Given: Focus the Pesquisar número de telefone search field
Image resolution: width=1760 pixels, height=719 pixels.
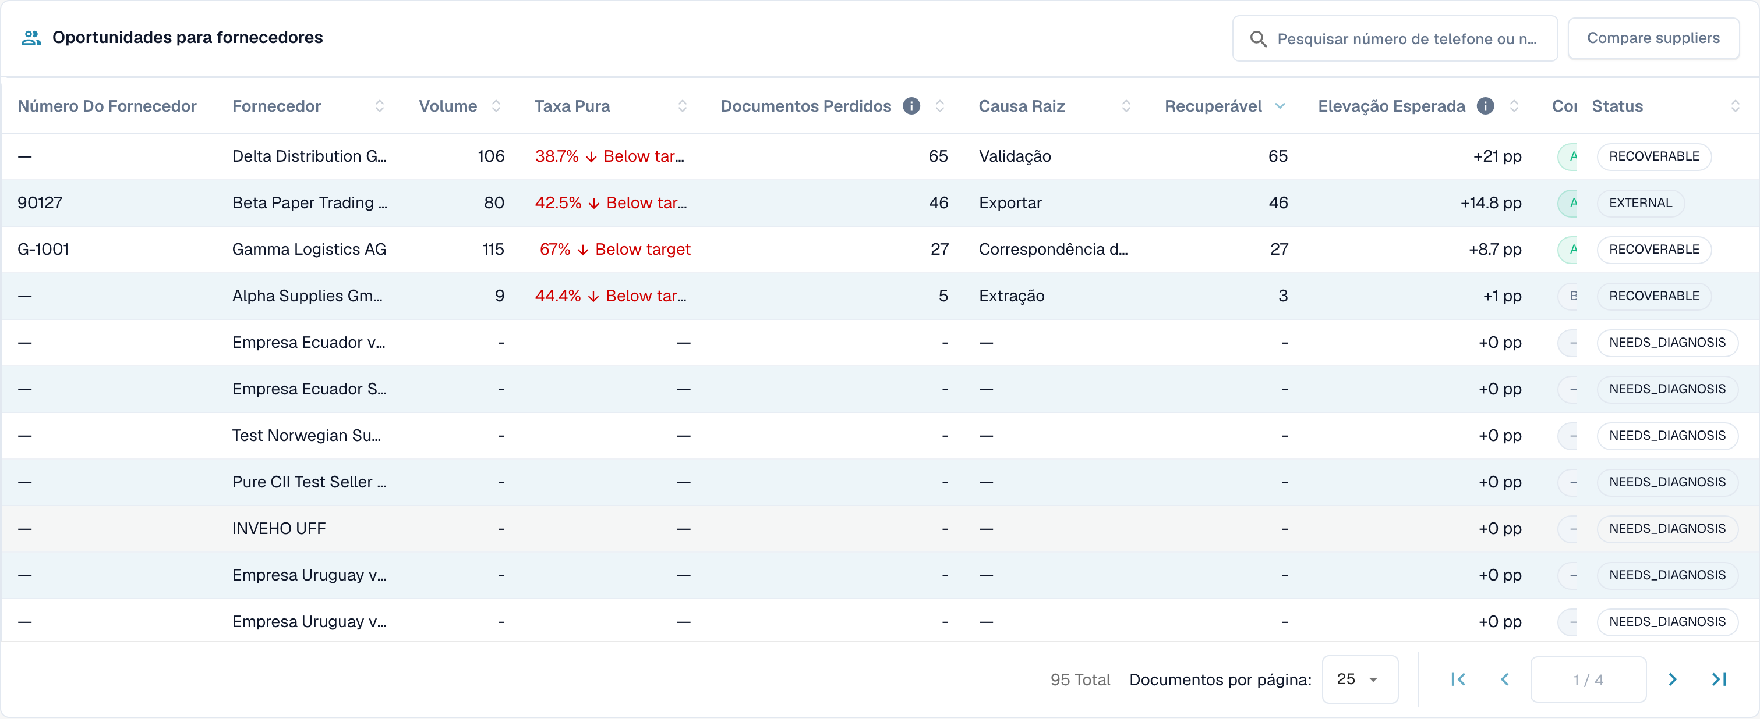Looking at the screenshot, I should point(1394,39).
